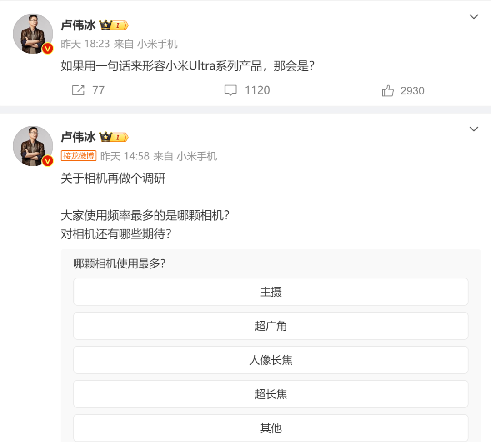Select the 主摄 poll option
The image size is (491, 442).
[271, 292]
